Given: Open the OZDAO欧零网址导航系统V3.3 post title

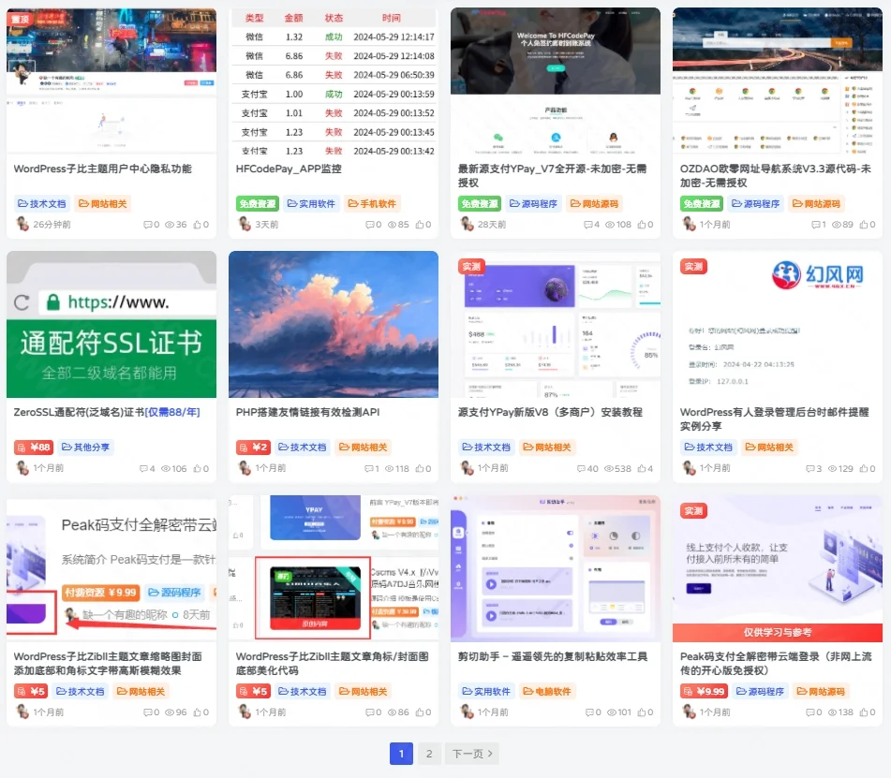Looking at the screenshot, I should 775,175.
